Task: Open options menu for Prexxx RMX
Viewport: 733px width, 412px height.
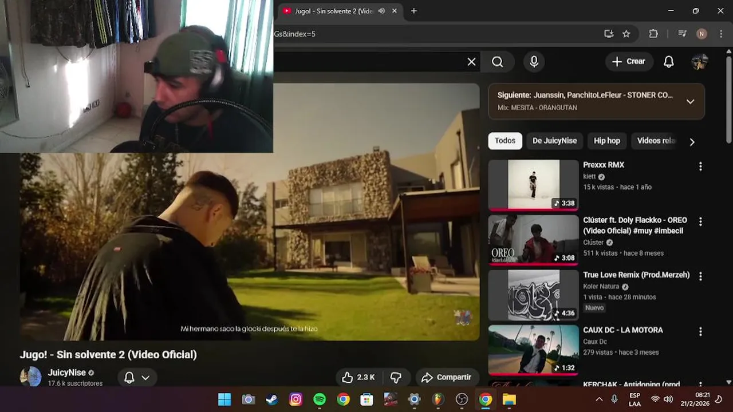Action: point(700,167)
